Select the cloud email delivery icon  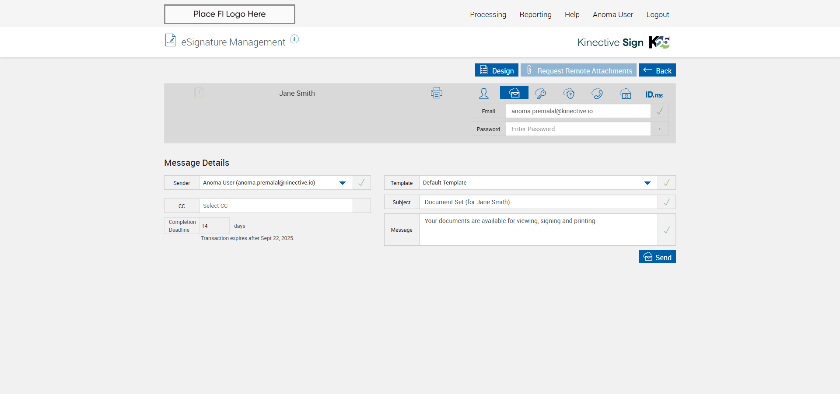pyautogui.click(x=514, y=93)
